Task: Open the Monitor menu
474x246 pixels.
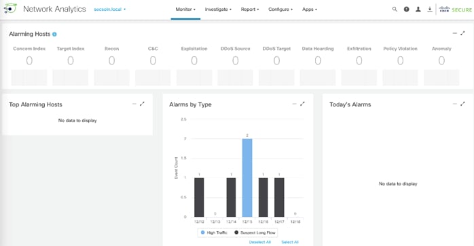Action: 185,9
